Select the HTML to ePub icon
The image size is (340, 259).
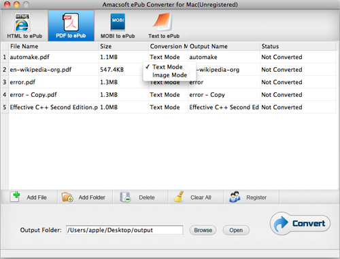pos(22,22)
